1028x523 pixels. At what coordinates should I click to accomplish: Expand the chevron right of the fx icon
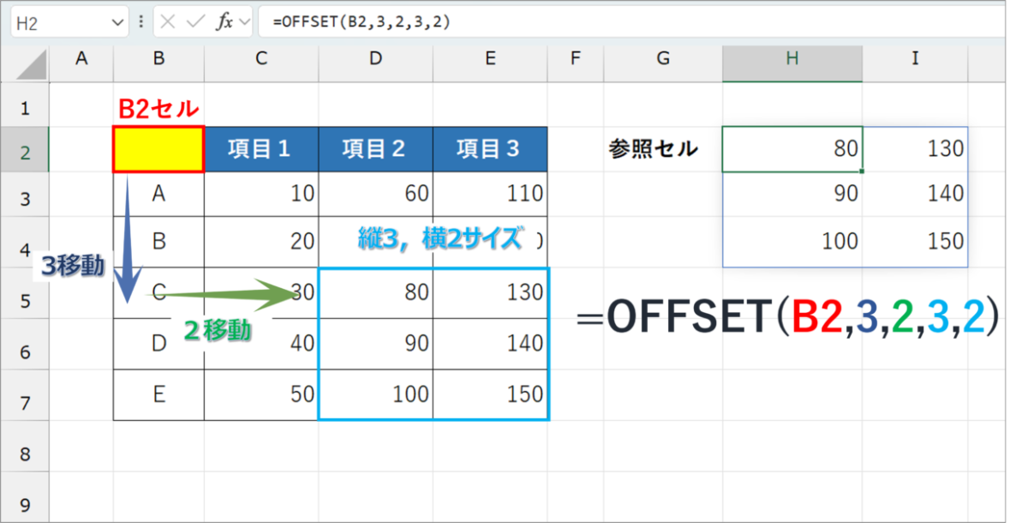tap(244, 21)
